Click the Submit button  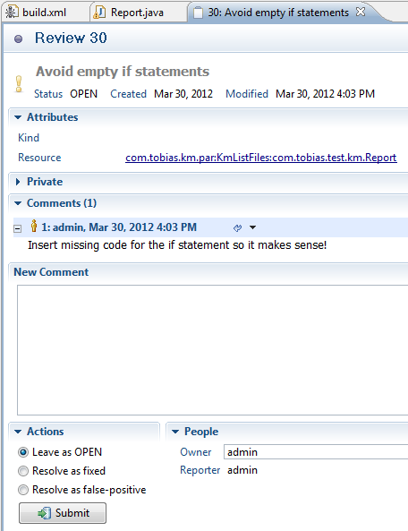click(63, 513)
